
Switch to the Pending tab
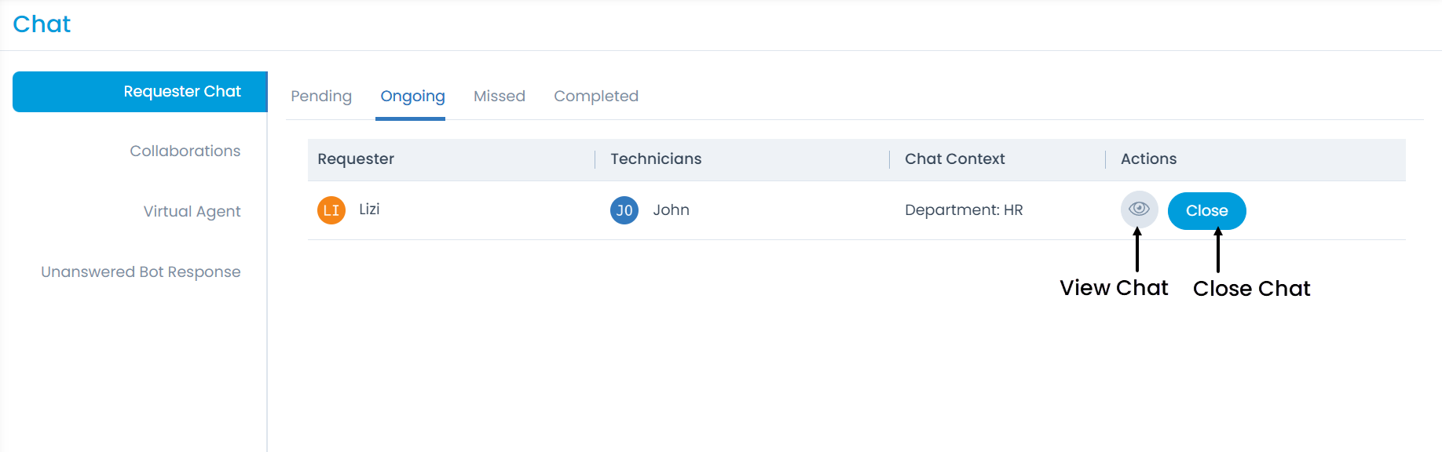tap(321, 97)
